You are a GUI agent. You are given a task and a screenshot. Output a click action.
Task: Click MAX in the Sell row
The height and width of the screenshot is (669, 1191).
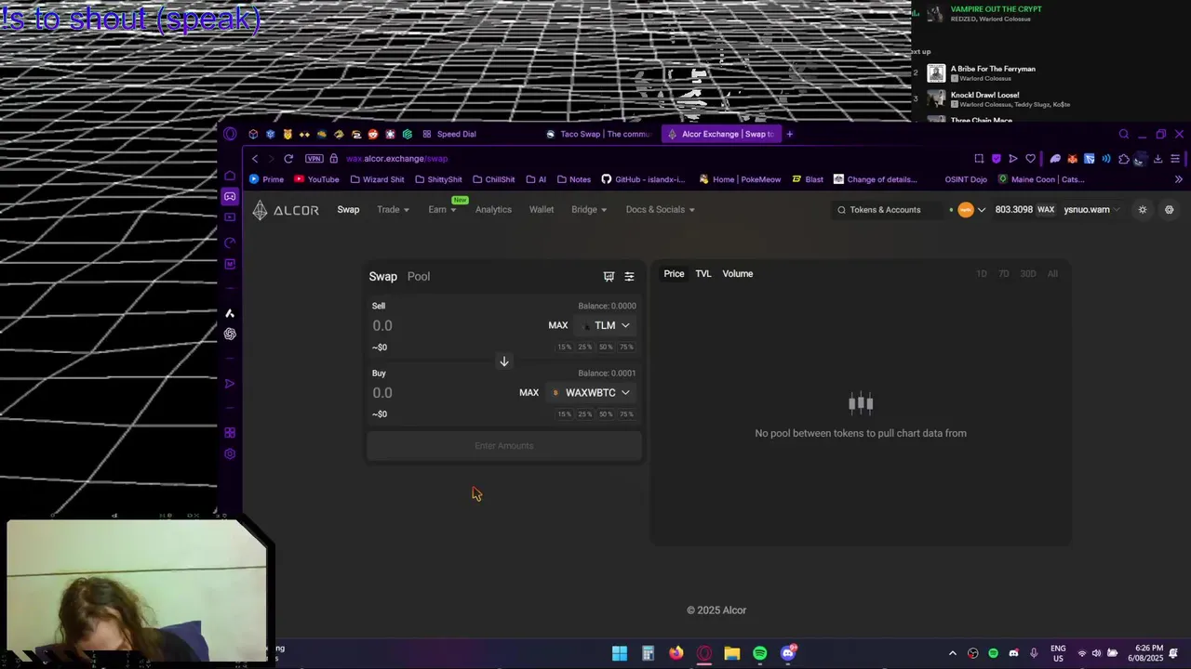click(x=558, y=325)
